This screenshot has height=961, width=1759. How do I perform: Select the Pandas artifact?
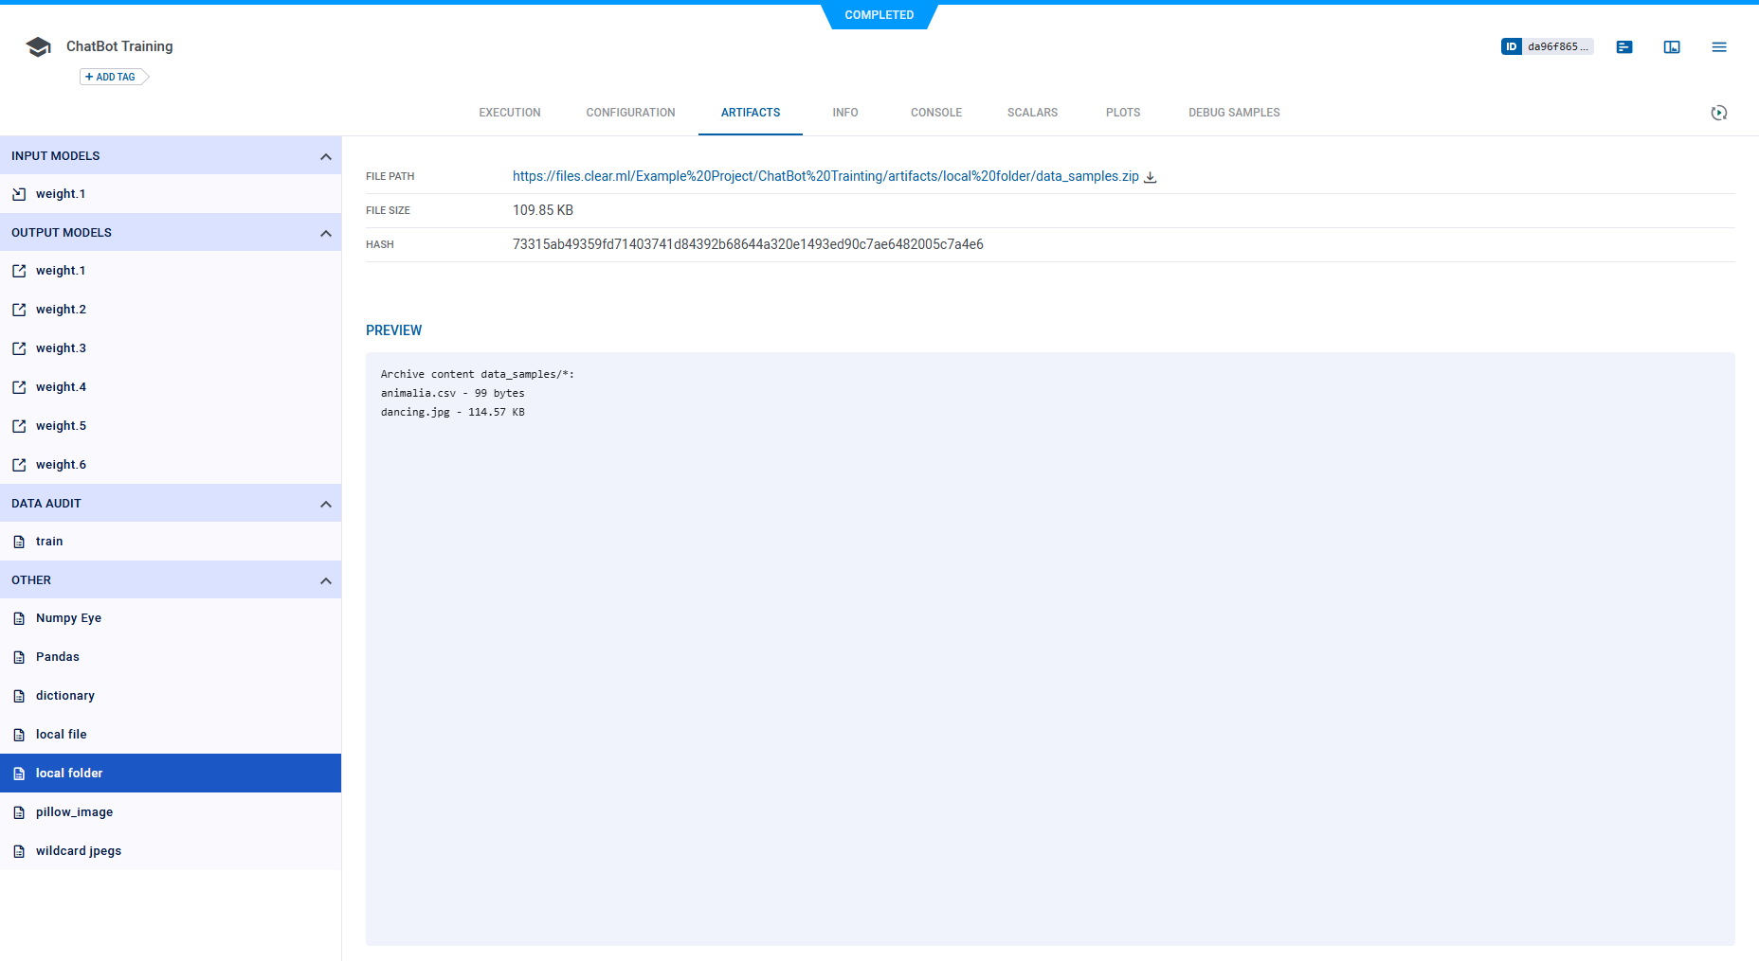pyautogui.click(x=58, y=656)
